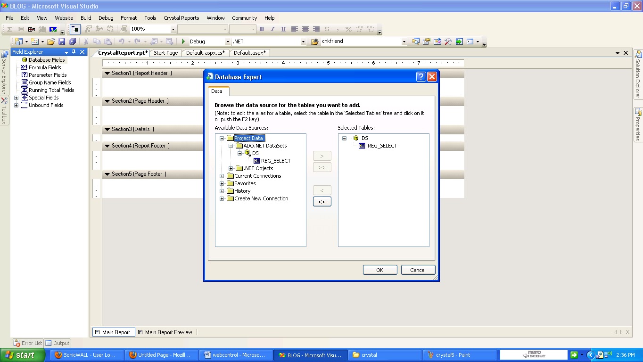The width and height of the screenshot is (643, 362).
Task: Open Solution Explorer toolbar icon
Action: pyautogui.click(x=415, y=41)
